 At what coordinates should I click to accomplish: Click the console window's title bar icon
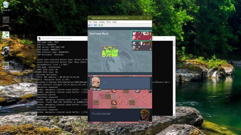(x=39, y=38)
